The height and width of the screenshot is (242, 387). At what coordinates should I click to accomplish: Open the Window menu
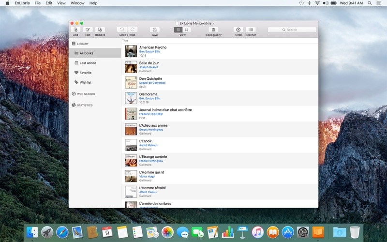[77, 3]
